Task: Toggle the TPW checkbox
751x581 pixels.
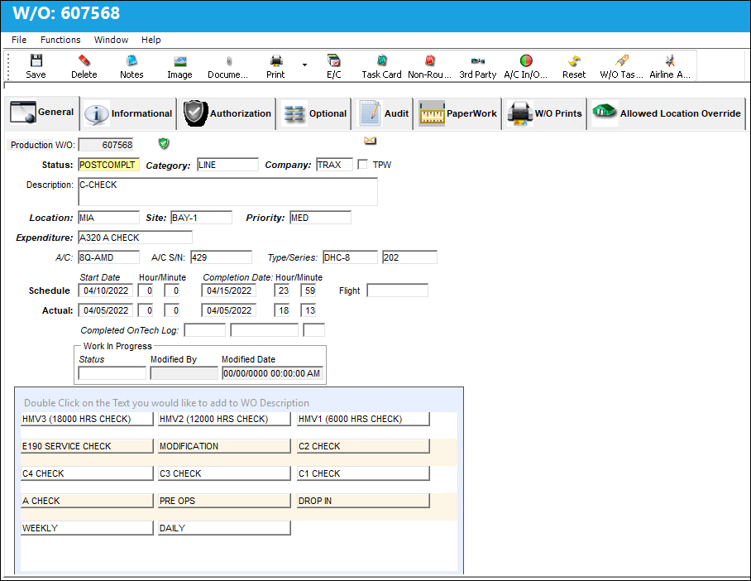Action: tap(362, 165)
